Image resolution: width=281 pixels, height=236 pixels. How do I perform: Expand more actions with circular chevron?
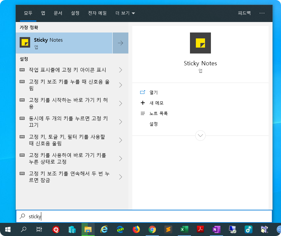(200, 136)
